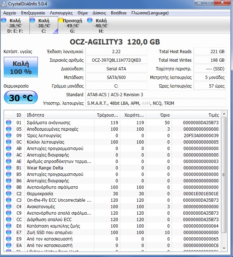Click the yellow warning status icon for G:
Screen dimensions: 233x257
[x=61, y=20]
